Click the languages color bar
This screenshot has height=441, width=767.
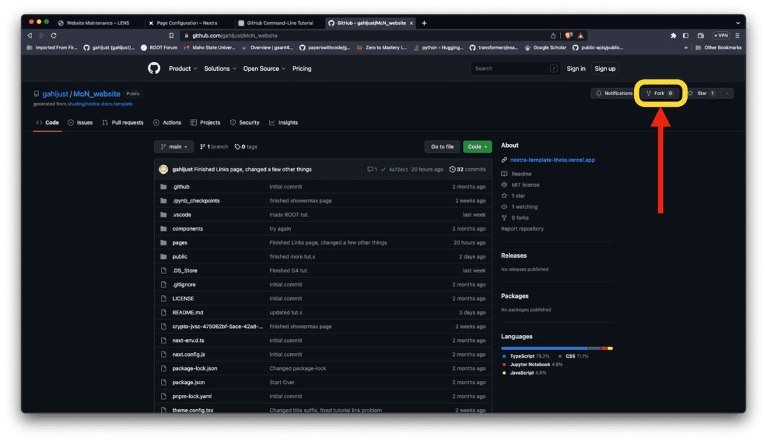click(x=557, y=348)
